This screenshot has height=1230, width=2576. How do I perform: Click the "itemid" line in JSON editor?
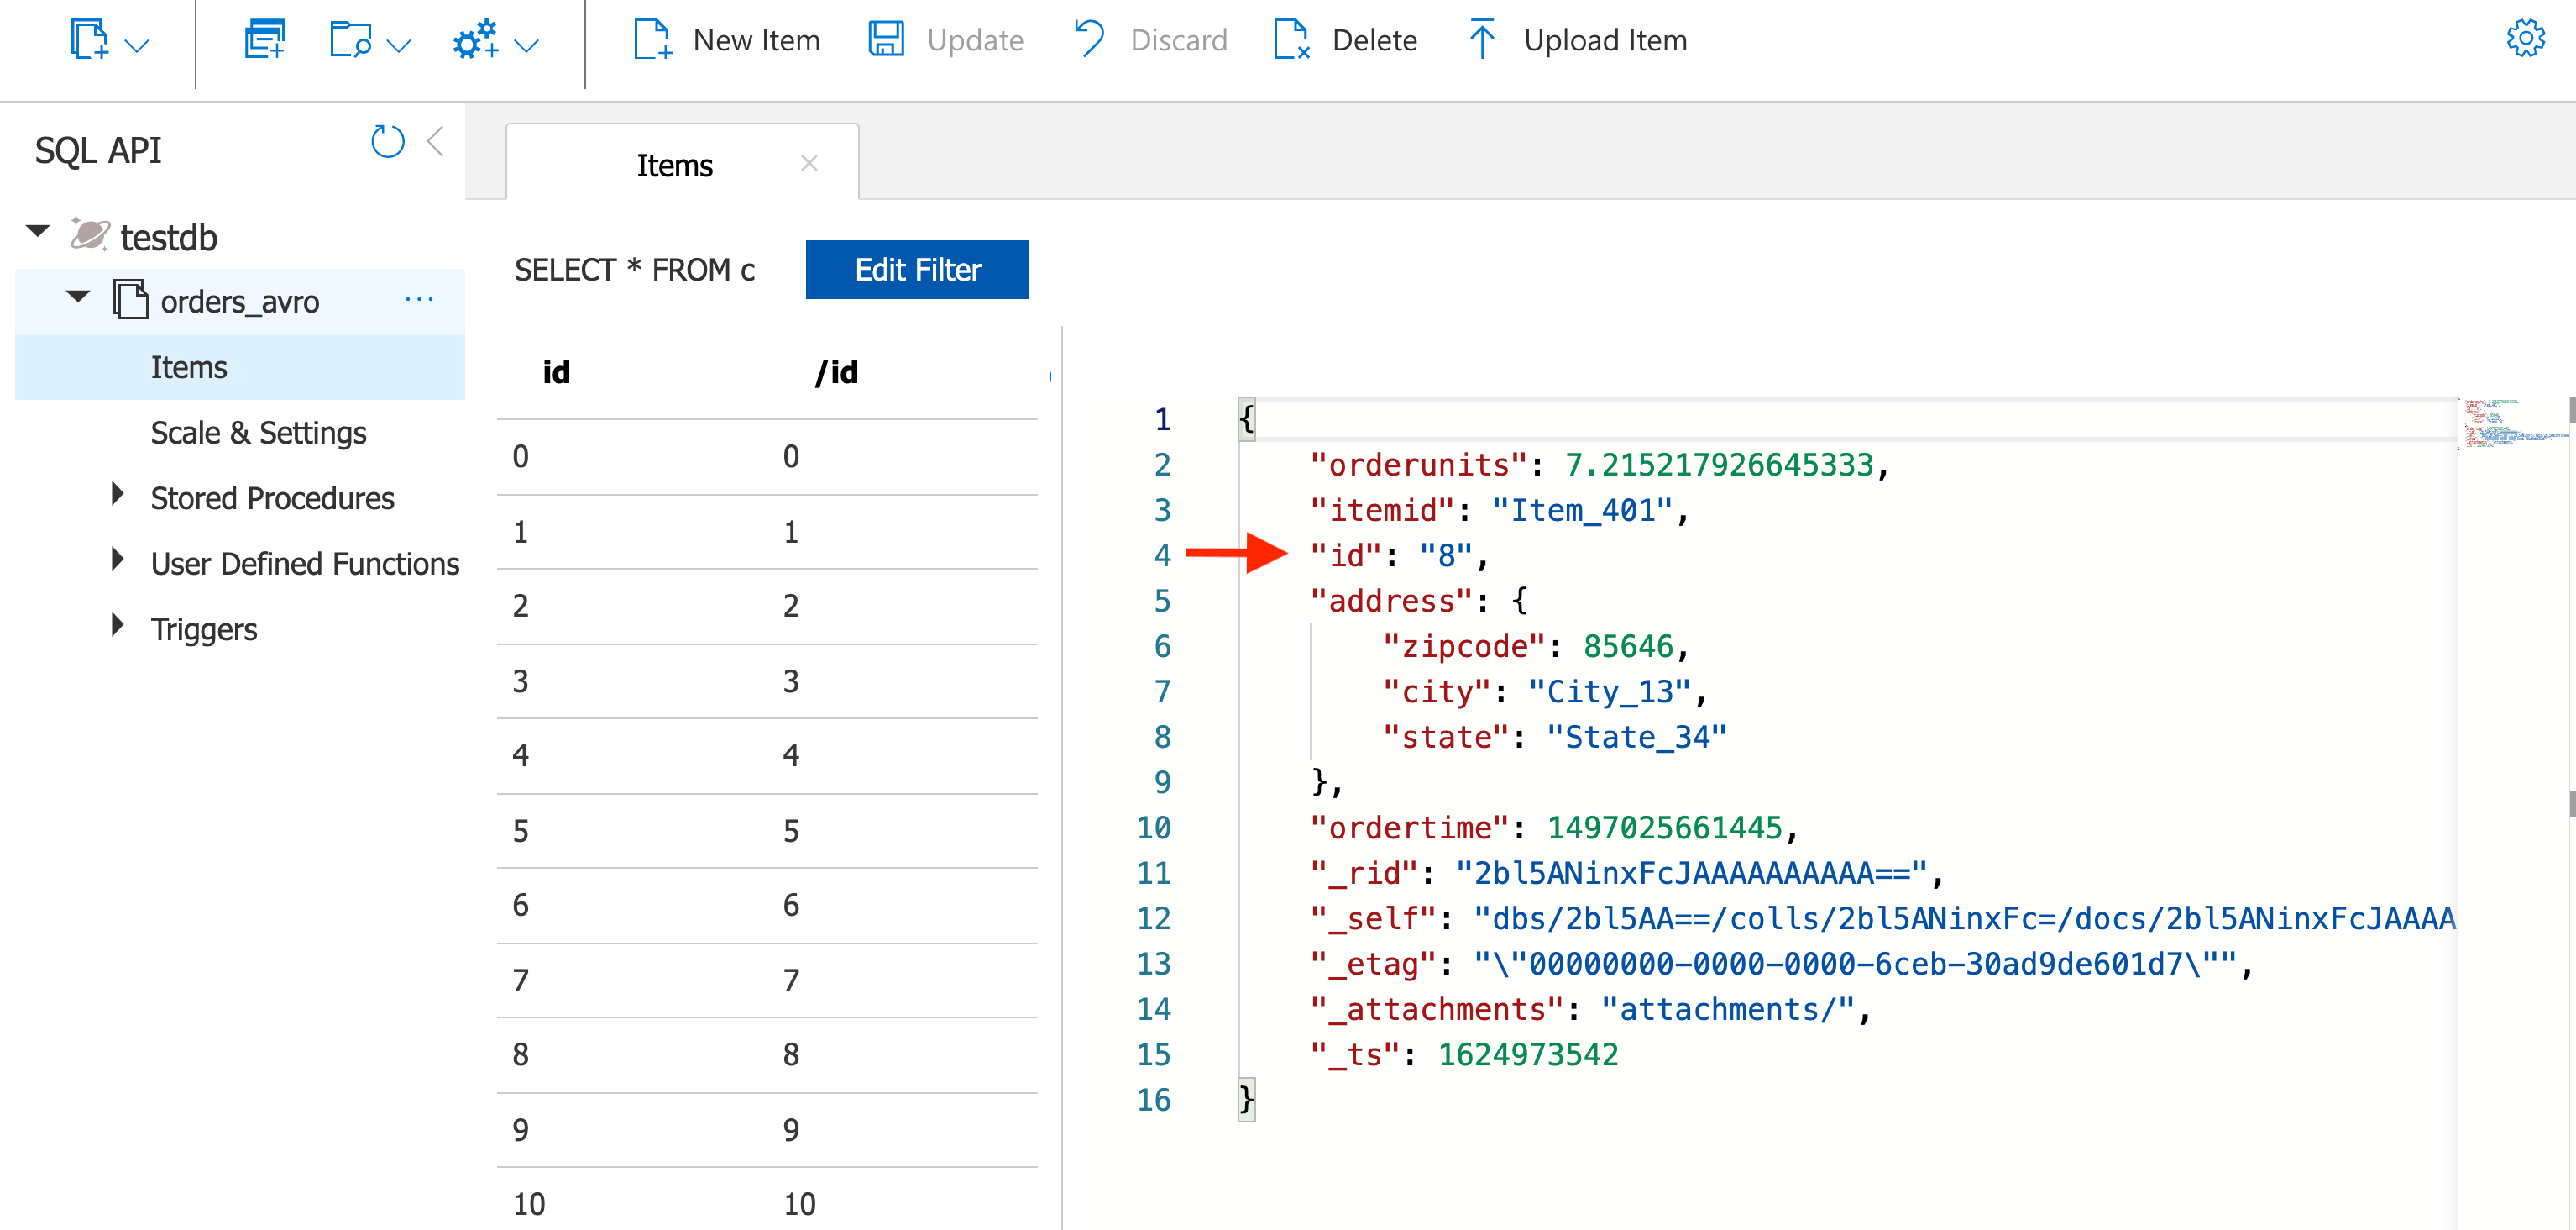coord(1499,511)
